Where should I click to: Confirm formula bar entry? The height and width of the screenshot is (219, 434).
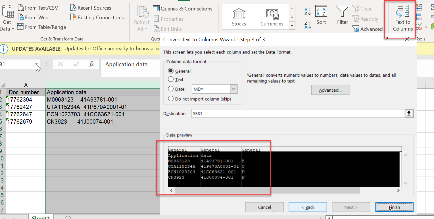coord(76,64)
